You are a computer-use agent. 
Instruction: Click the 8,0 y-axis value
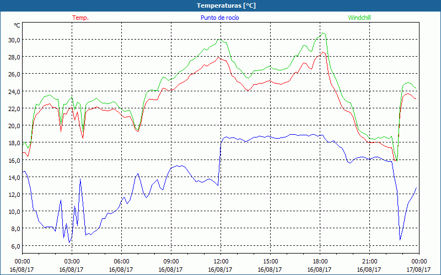[15, 228]
